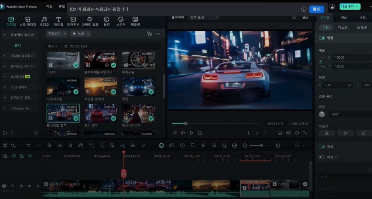Open the 파일 (File) menu
Image resolution: width=372 pixels, height=199 pixels.
pos(49,6)
